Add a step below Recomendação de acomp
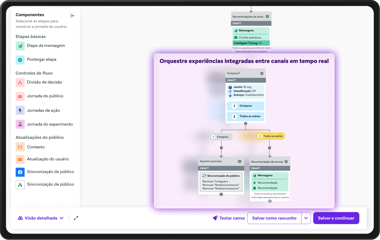The width and height of the screenshot is (380, 240). click(x=270, y=201)
